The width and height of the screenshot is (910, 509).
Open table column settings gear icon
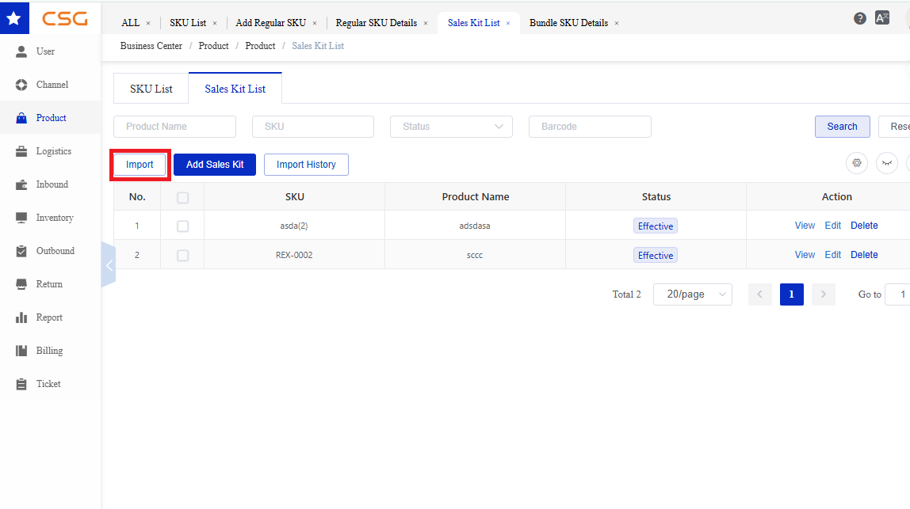(857, 164)
